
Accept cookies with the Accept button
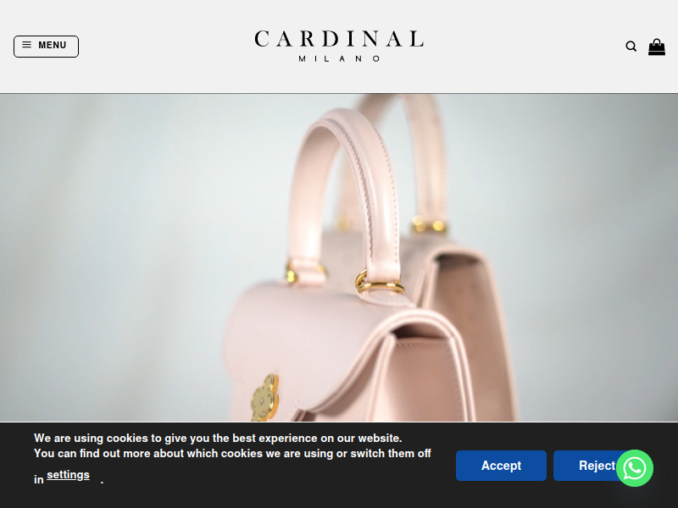pyautogui.click(x=501, y=466)
